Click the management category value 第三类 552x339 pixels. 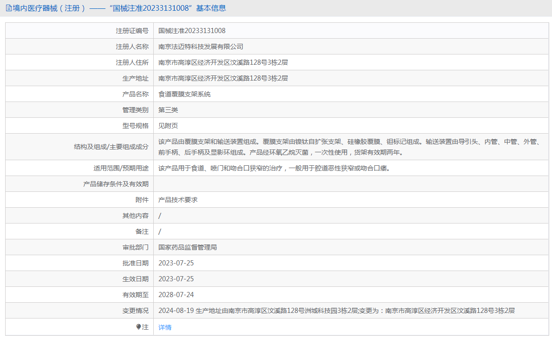[168, 110]
